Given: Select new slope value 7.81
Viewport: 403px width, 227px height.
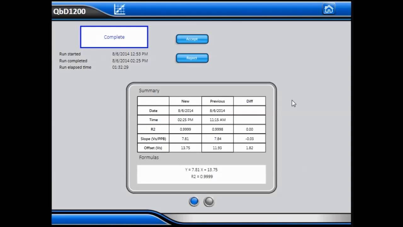Looking at the screenshot, I should (x=185, y=139).
